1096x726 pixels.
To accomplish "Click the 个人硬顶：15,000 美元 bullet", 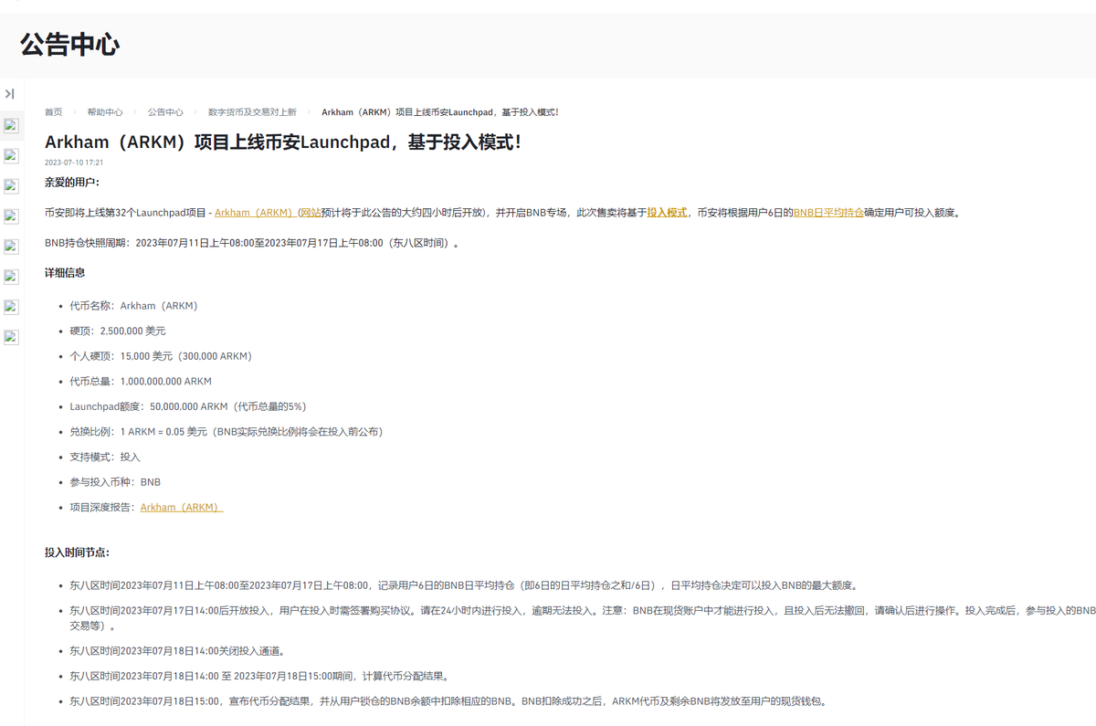I will coord(161,356).
